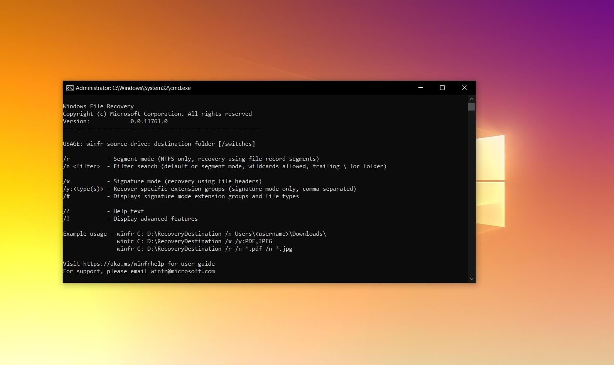This screenshot has width=614, height=365.
Task: Close the Command Prompt window
Action: (x=464, y=88)
